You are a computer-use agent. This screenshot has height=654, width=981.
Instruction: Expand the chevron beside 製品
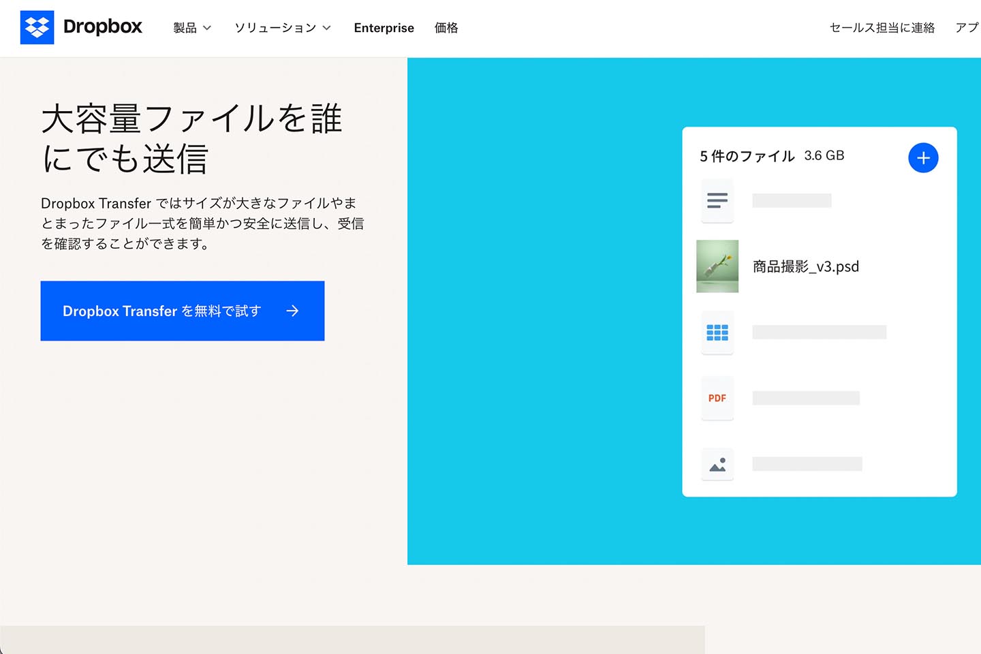click(206, 29)
